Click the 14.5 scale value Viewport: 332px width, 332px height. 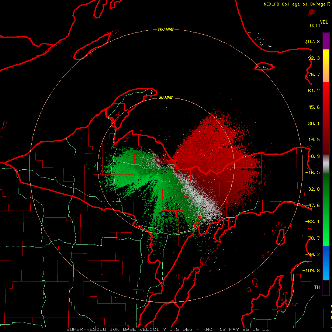pyautogui.click(x=314, y=140)
